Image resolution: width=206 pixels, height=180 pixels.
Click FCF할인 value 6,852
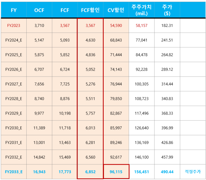coord(90,172)
